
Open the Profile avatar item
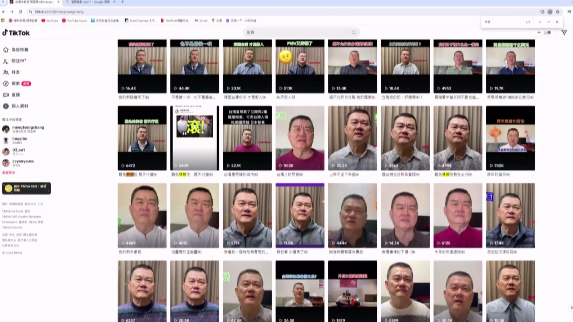pyautogui.click(x=16, y=106)
